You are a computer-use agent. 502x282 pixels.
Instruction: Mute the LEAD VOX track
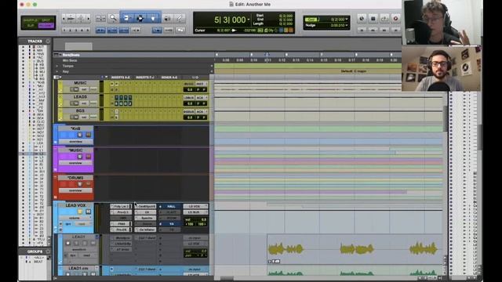pyautogui.click(x=88, y=211)
